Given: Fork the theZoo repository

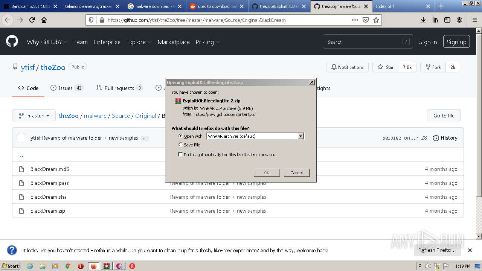Looking at the screenshot, I should point(433,67).
